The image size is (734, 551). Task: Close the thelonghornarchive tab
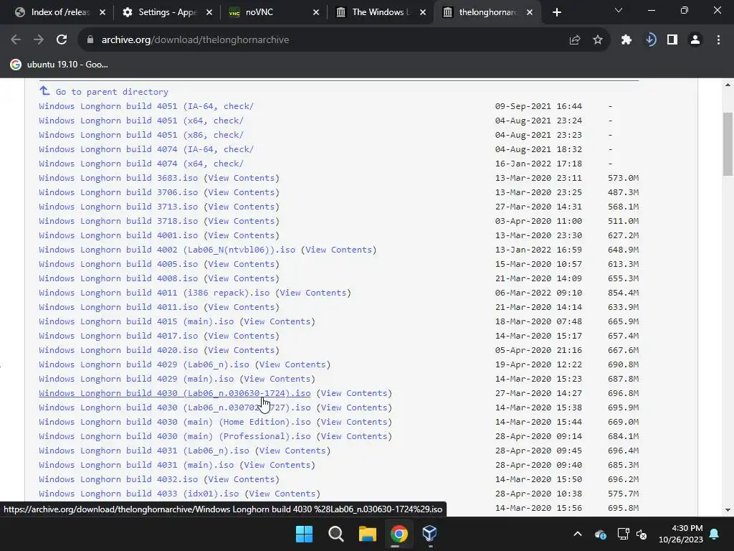[x=530, y=12]
